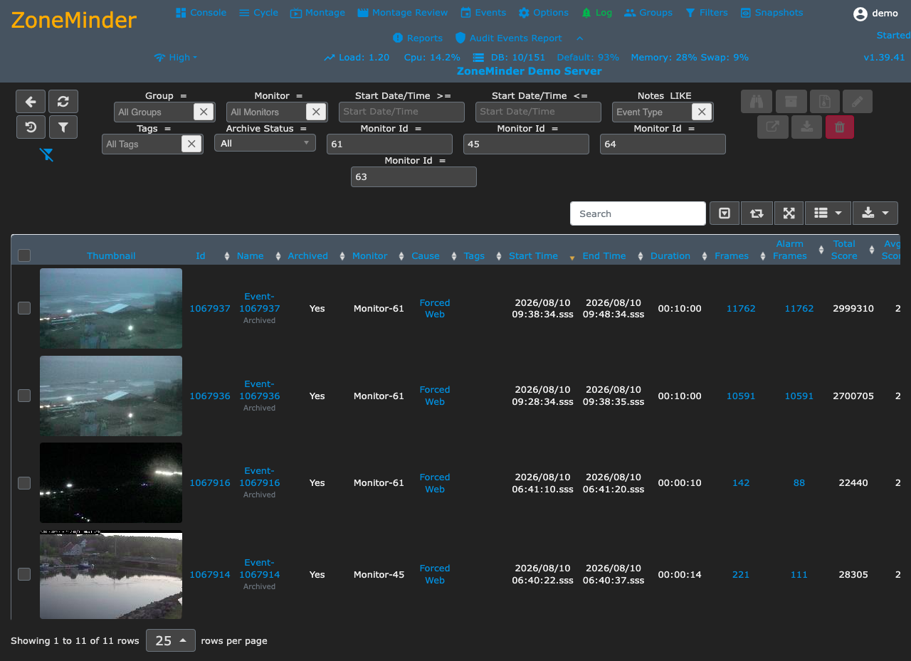
Task: Click the fullscreen expand arrows button
Action: (789, 213)
